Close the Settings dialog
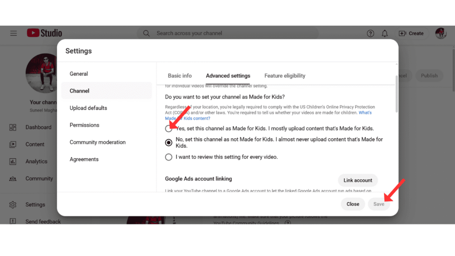The image size is (455, 256). [x=353, y=204]
